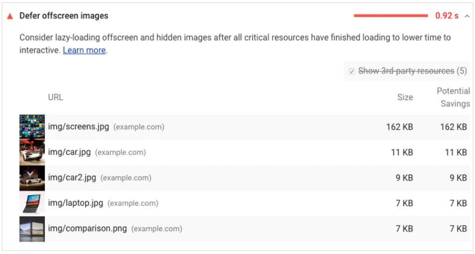Click the Show 3rd-party resources label
The width and height of the screenshot is (475, 254).
coord(406,71)
